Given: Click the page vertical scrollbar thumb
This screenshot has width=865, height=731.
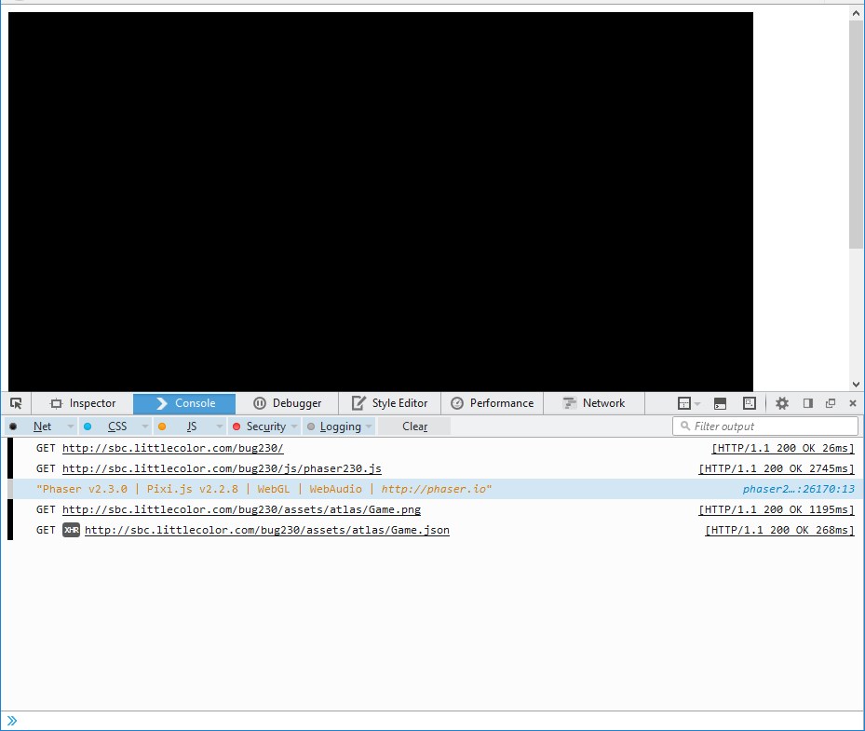Looking at the screenshot, I should point(857,134).
